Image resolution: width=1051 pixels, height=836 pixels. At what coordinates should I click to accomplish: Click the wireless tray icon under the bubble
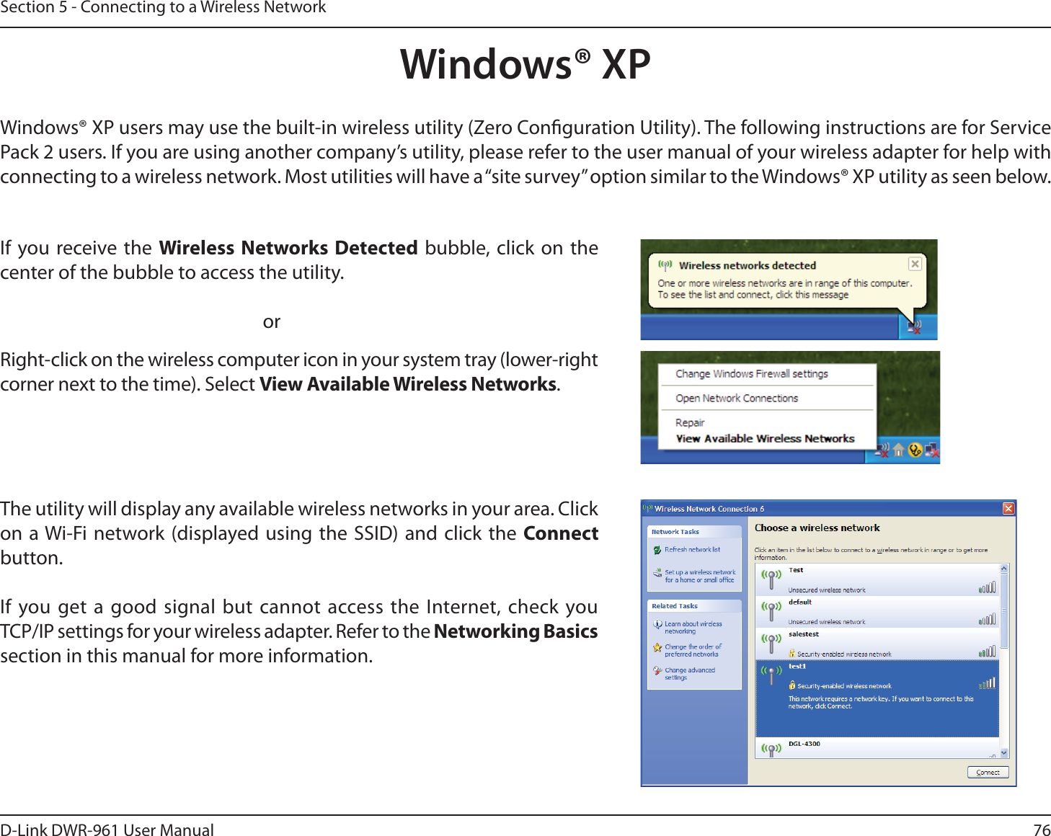[915, 328]
